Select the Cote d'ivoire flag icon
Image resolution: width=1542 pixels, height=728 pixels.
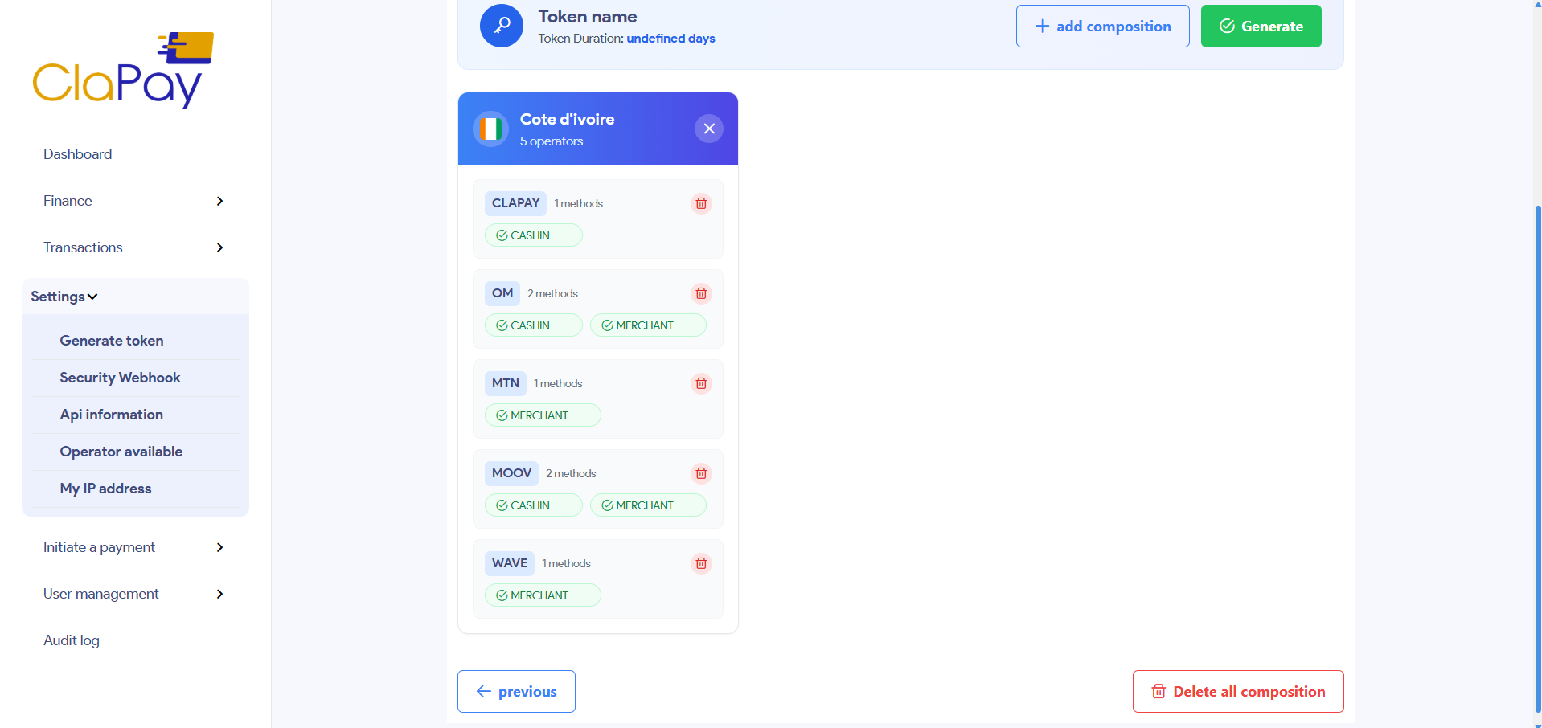point(490,128)
